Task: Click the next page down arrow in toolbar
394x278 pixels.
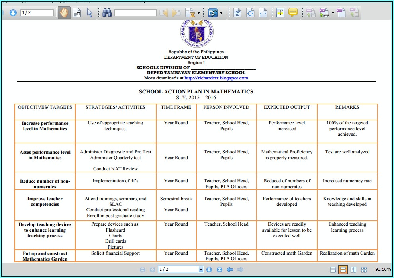Action: coord(13,13)
